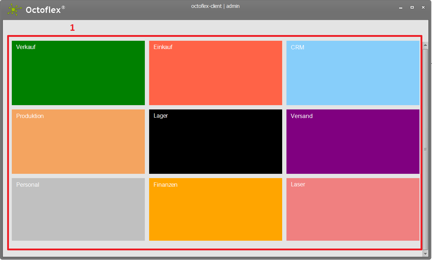Minimize the Octoflex window
Viewport: 432px width, 260px height.
(401, 8)
